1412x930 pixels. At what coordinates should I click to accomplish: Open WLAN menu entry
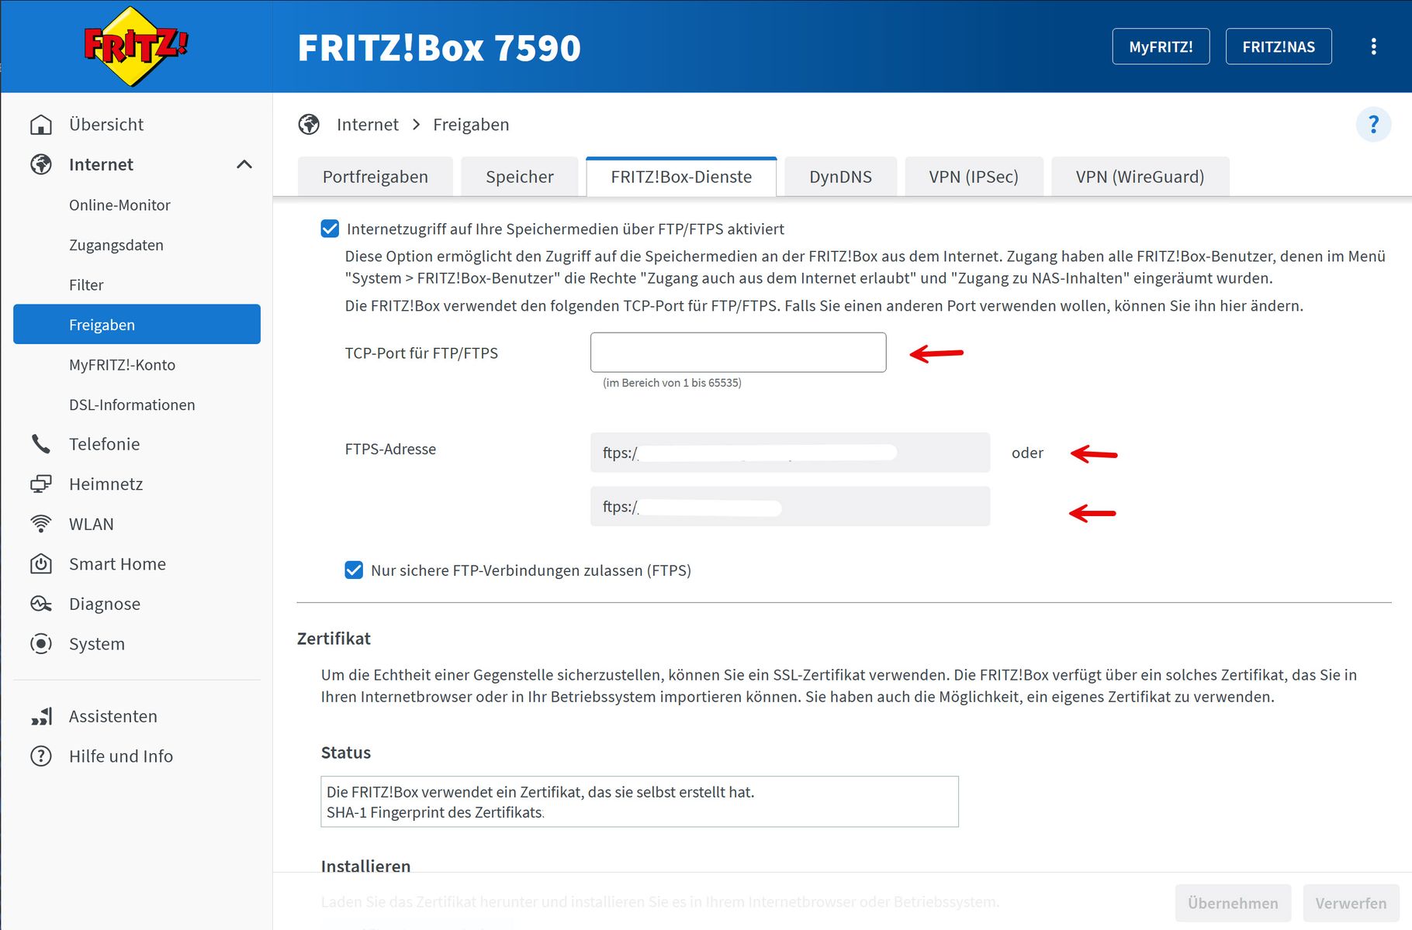tap(92, 524)
